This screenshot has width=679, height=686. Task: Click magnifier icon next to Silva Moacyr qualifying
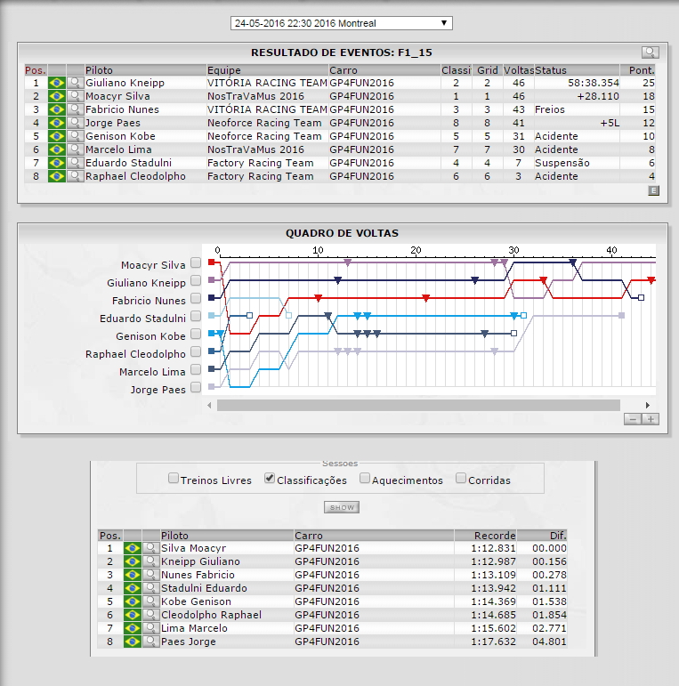pyautogui.click(x=150, y=548)
